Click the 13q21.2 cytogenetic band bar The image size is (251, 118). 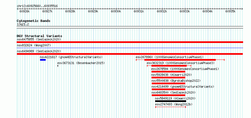pos(130,27)
